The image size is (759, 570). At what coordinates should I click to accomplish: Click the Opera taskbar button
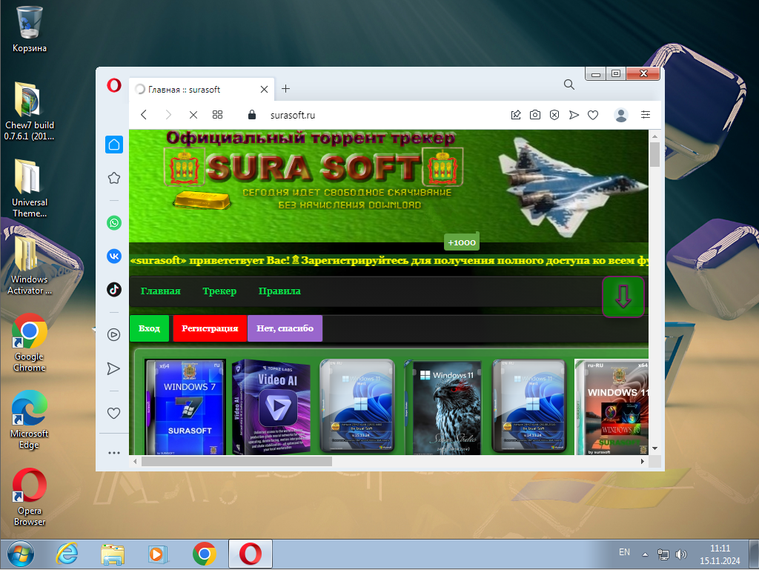coord(251,554)
